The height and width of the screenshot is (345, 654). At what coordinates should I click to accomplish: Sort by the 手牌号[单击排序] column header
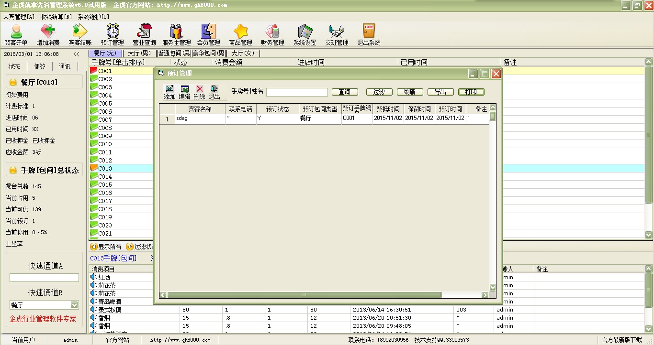pos(118,62)
